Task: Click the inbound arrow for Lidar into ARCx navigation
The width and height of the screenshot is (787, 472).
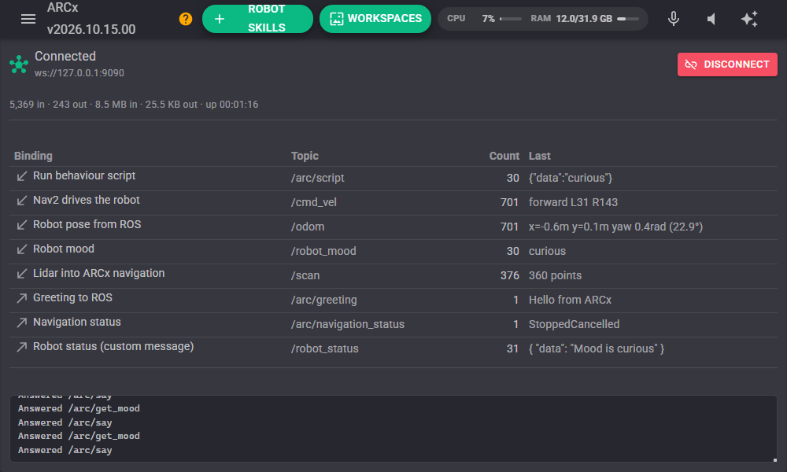Action: (21, 274)
